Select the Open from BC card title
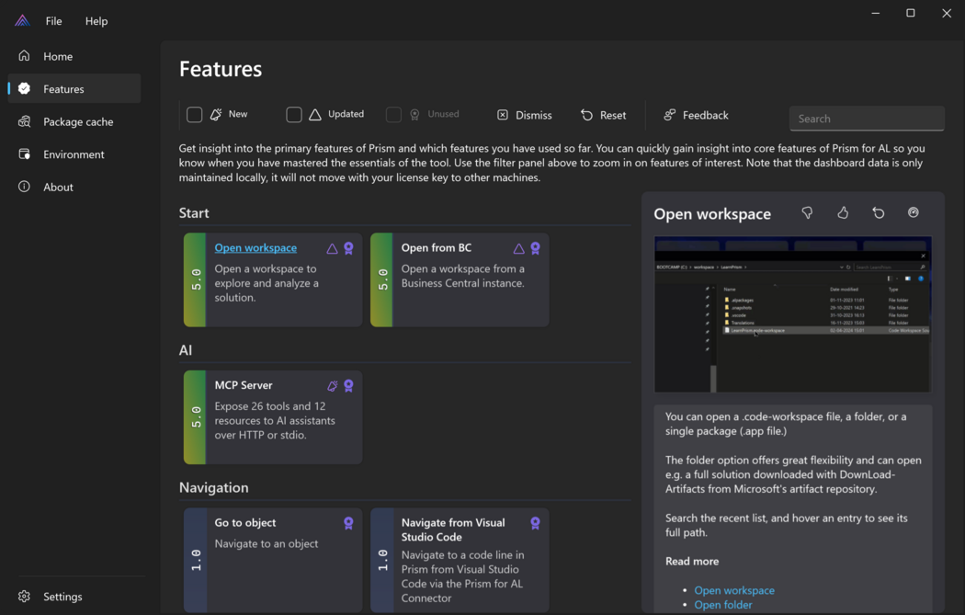This screenshot has height=615, width=965. tap(437, 247)
